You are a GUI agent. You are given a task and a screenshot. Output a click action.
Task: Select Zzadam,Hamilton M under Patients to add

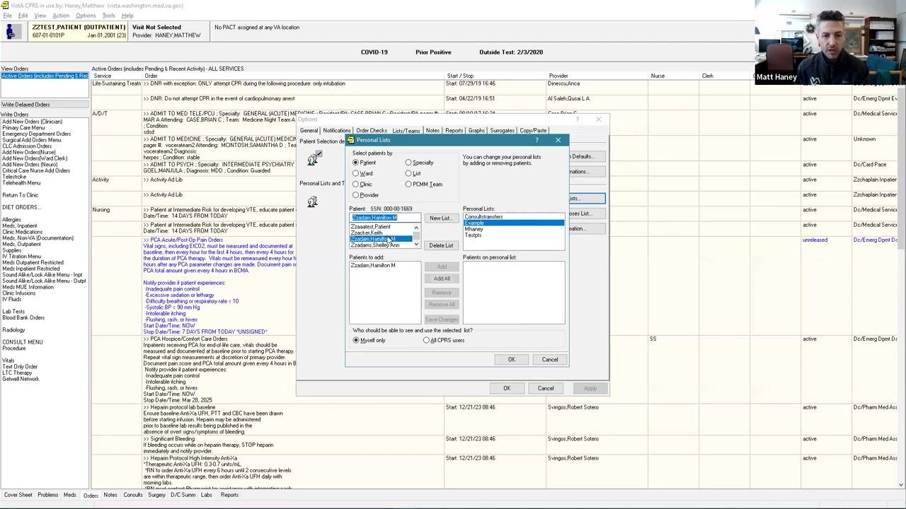click(373, 265)
